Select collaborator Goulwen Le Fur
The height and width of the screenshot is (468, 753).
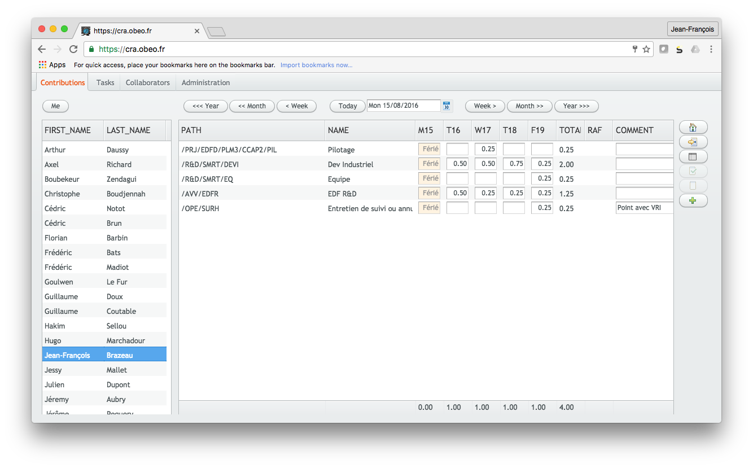tap(104, 282)
